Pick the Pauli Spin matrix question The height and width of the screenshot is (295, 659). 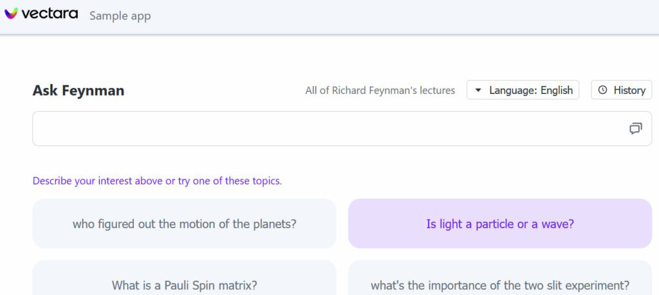tap(184, 285)
